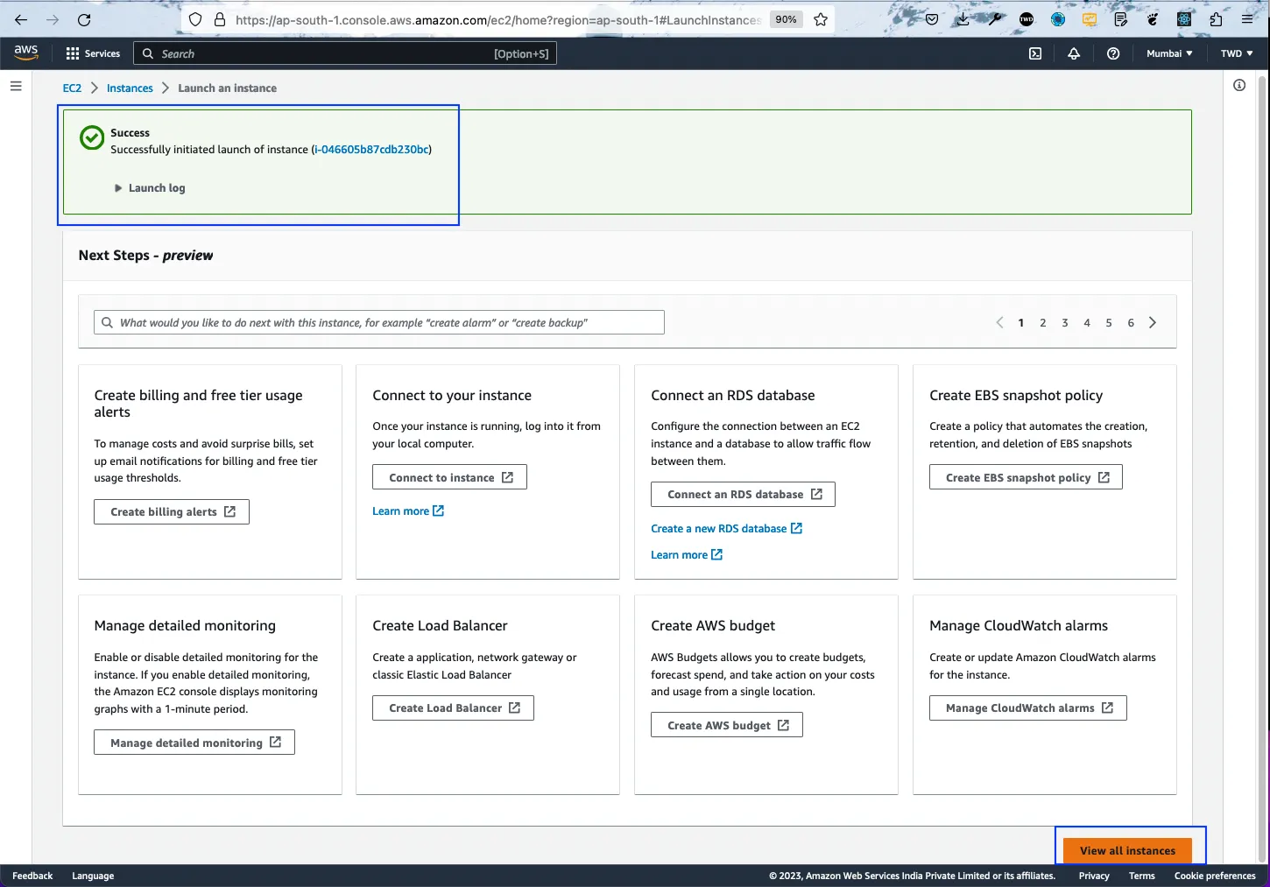Click the 90% zoom level indicator

pyautogui.click(x=787, y=19)
